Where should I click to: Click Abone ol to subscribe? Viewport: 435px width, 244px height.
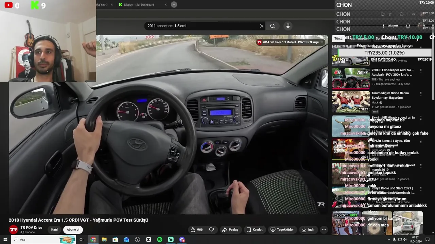click(73, 230)
